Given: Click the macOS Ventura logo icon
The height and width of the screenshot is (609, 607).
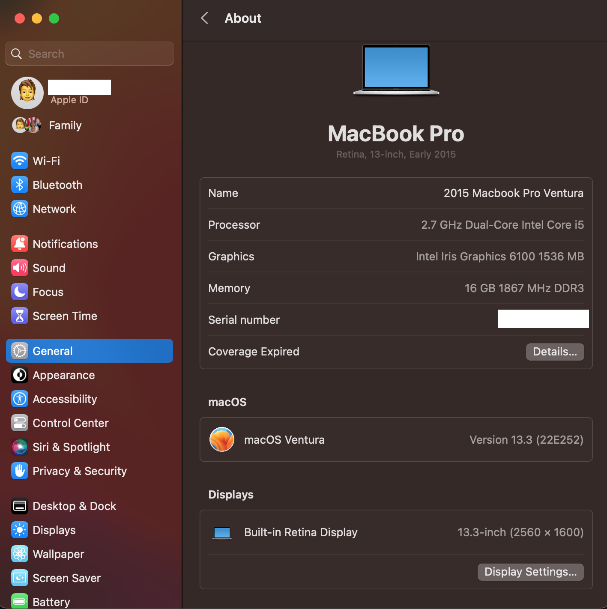Looking at the screenshot, I should [x=222, y=439].
